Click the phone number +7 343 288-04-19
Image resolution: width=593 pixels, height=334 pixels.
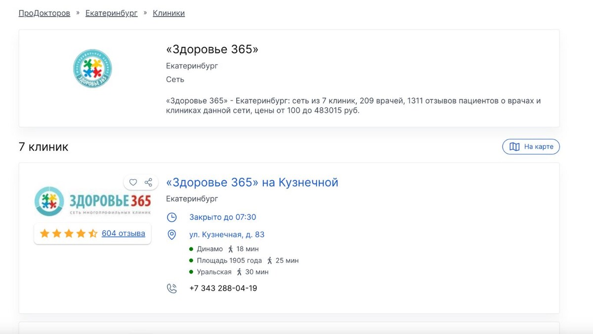223,288
